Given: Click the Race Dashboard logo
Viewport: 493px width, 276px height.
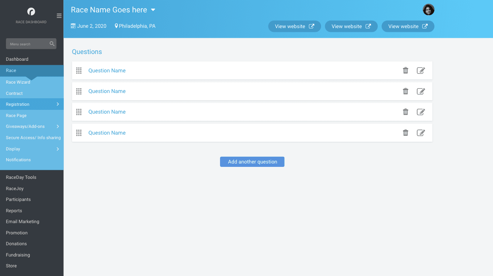Looking at the screenshot, I should coord(31,12).
